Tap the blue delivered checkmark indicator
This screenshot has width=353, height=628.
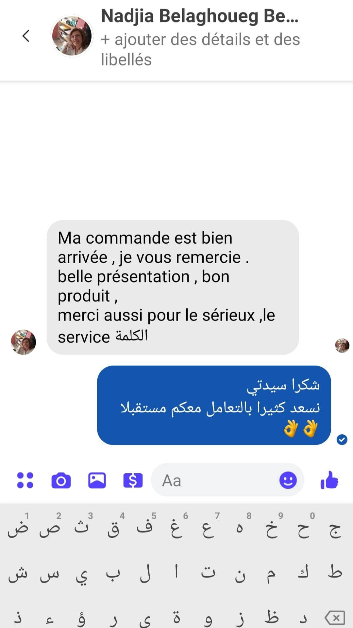pos(342,440)
